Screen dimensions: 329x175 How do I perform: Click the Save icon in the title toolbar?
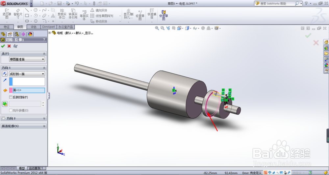(x=59, y=3)
